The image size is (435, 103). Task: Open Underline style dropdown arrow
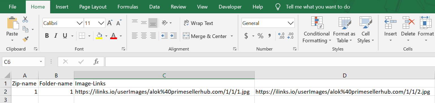pyautogui.click(x=72, y=36)
